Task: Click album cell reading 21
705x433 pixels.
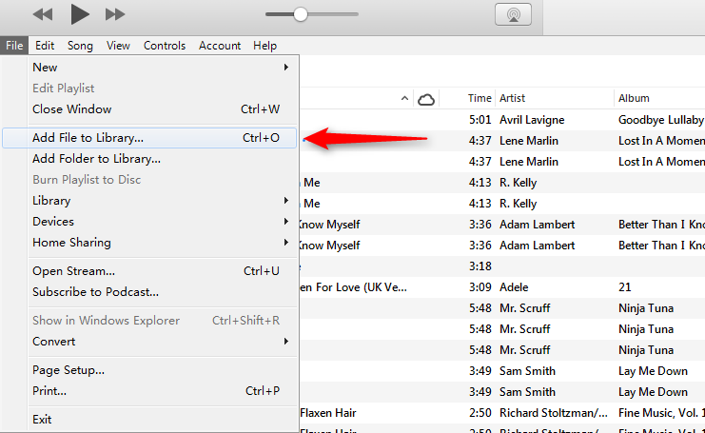Action: click(624, 287)
